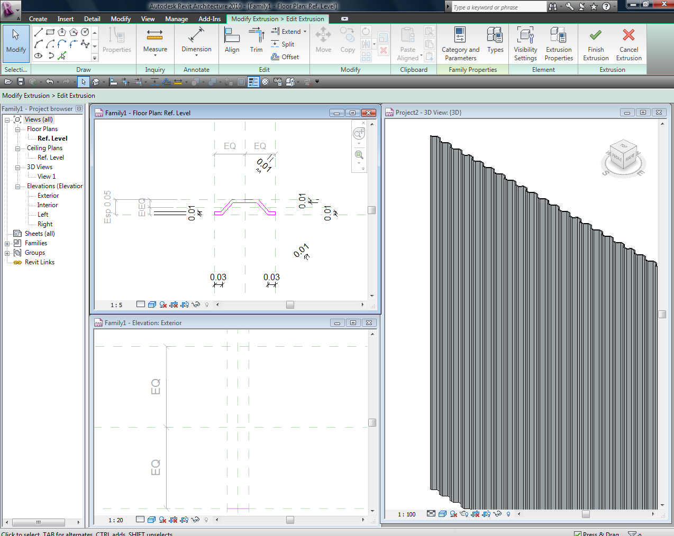The width and height of the screenshot is (674, 536).
Task: Open Category and Parameters dialog
Action: (460, 43)
